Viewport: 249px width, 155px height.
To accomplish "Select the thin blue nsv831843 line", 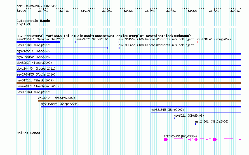I will click(62, 48).
